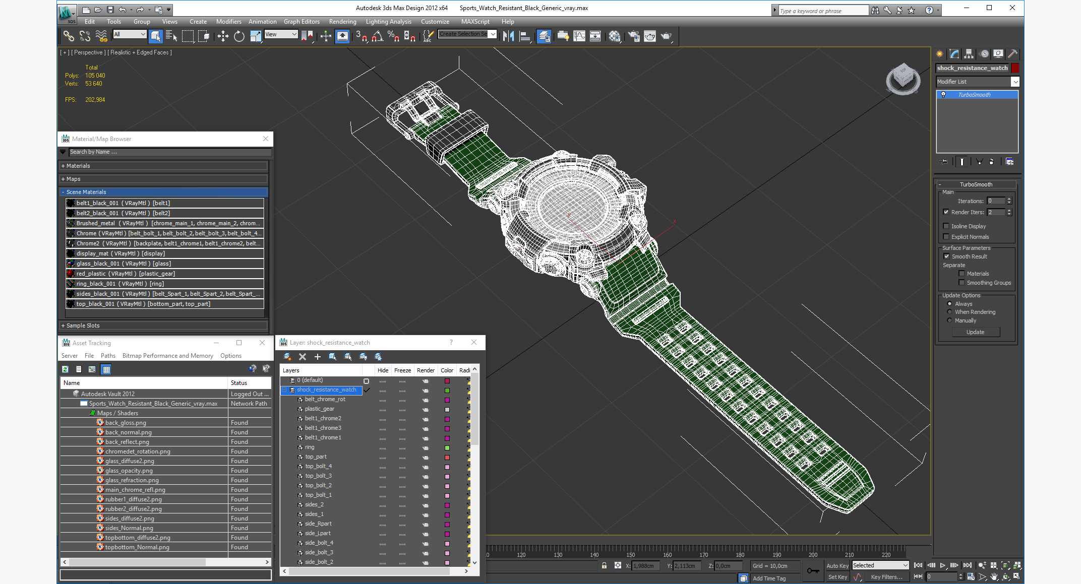Screen dimensions: 1081x584
Task: Open the key mode Selected dropdown
Action: [x=880, y=565]
